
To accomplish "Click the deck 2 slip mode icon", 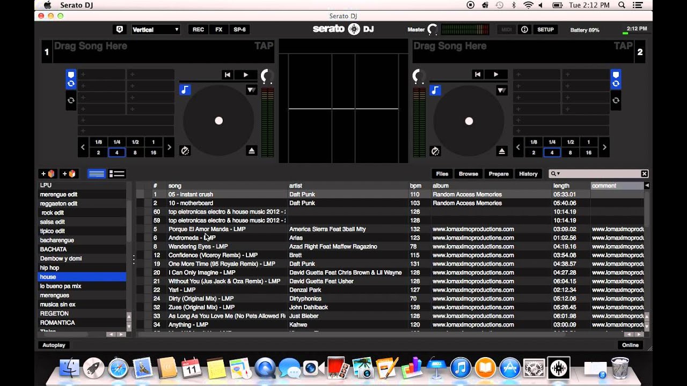I will (435, 151).
